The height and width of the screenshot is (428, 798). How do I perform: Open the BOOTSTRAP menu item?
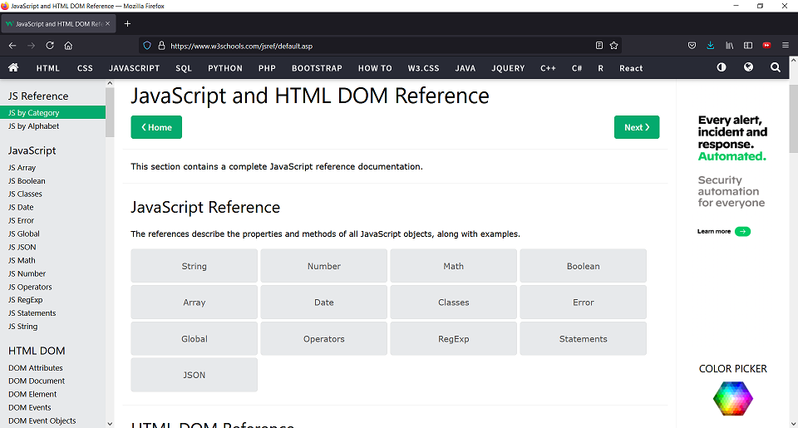click(x=317, y=68)
